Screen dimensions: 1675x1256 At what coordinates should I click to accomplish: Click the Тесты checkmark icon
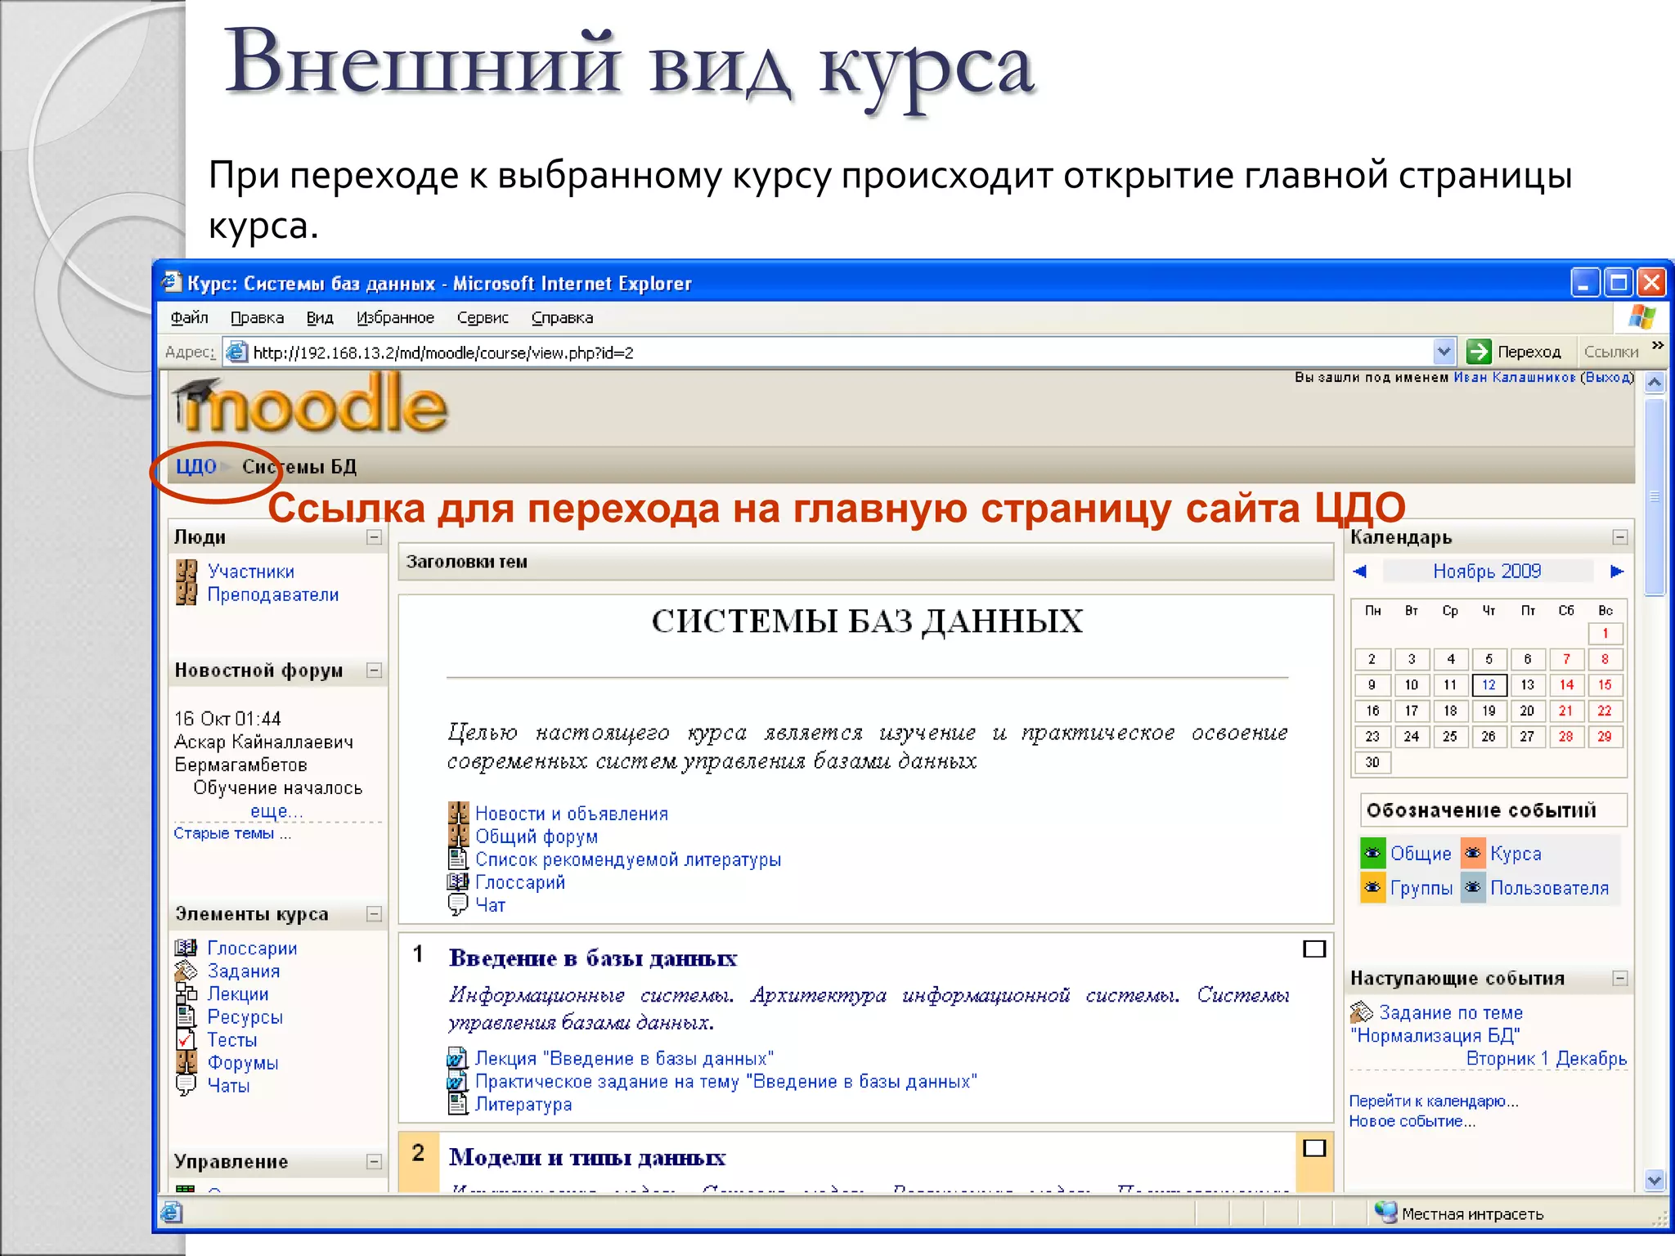[186, 1039]
